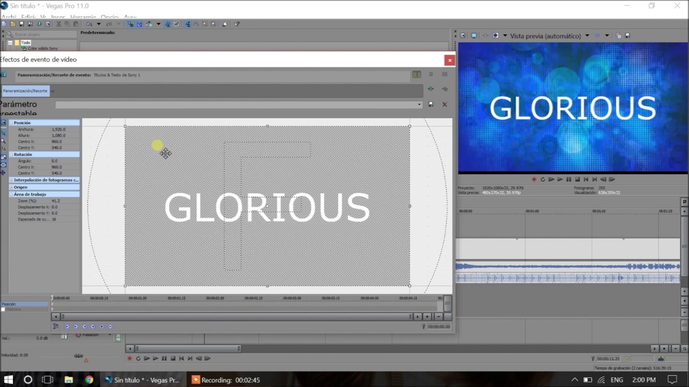
Task: Click the preview panel Stop button
Action: (x=578, y=179)
